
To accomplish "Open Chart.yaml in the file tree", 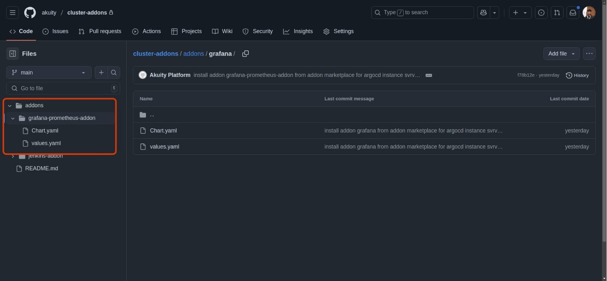I will (45, 131).
